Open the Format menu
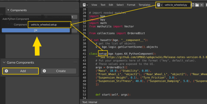207x104 pixels. [131, 5]
